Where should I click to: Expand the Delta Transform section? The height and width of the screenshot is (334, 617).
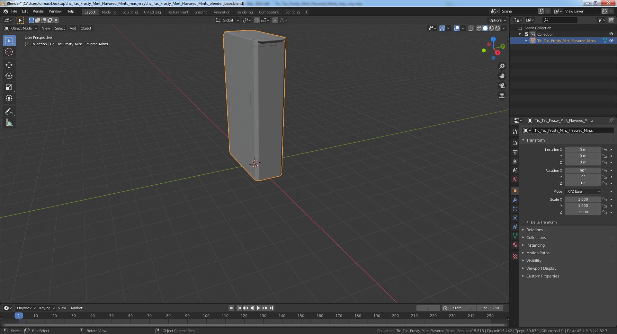point(543,222)
